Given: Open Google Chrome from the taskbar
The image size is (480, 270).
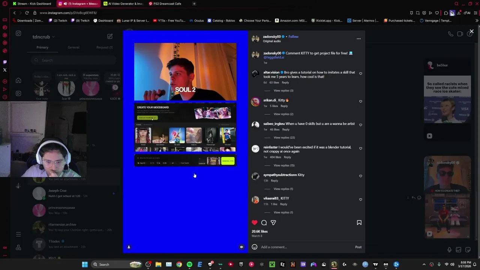Looking at the screenshot, I should [179, 264].
